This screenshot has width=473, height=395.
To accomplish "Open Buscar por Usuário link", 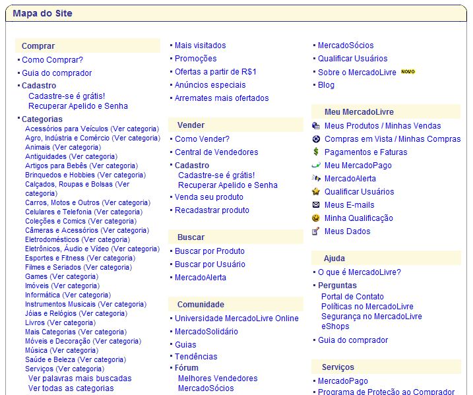I will click(210, 264).
